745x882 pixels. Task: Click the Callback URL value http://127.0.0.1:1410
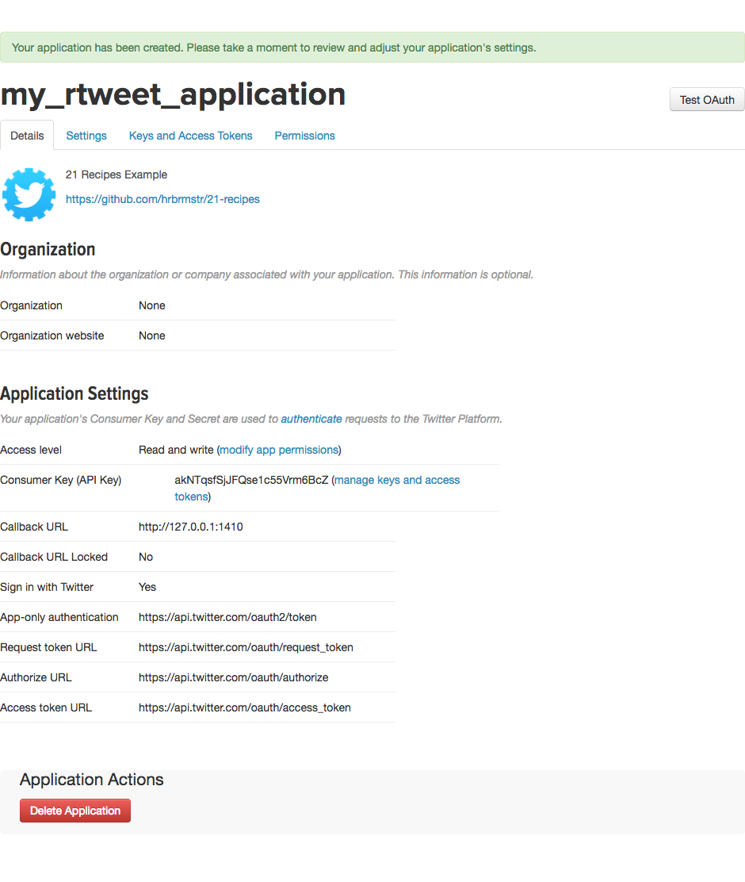(x=190, y=527)
